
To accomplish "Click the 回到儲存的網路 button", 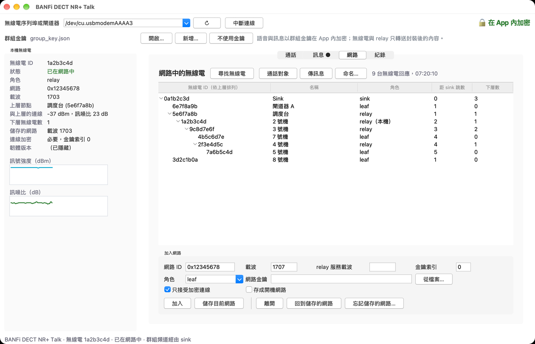I will (314, 304).
